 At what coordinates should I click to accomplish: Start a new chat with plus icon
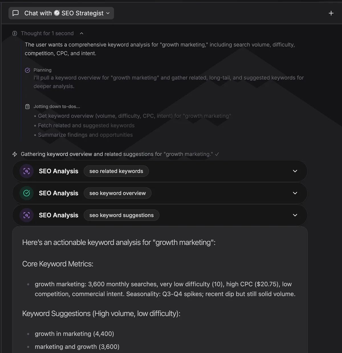(x=331, y=13)
